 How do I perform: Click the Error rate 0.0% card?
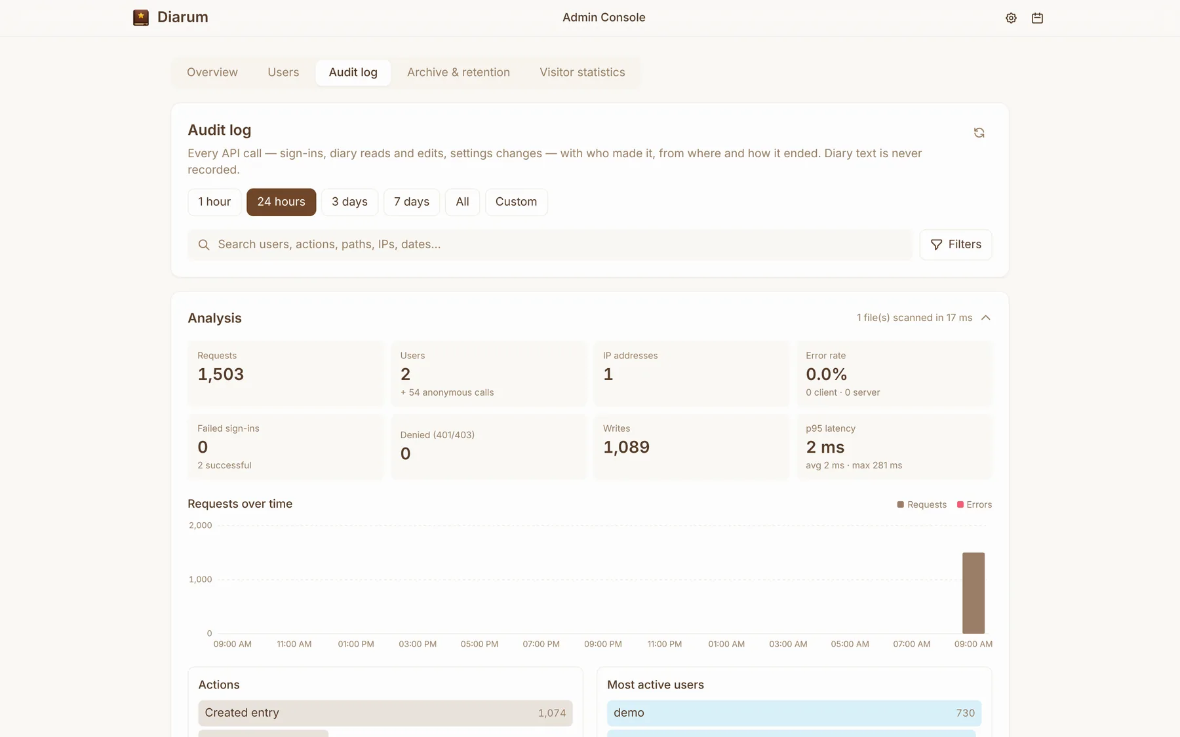(894, 374)
